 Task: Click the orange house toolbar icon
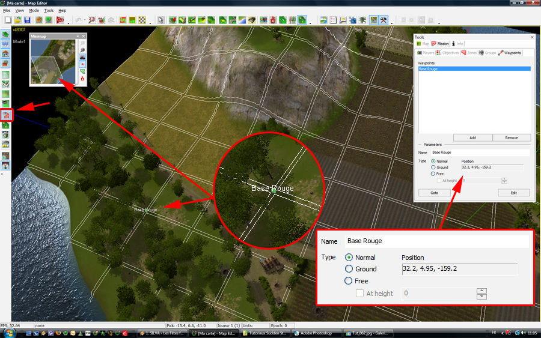pos(38,20)
